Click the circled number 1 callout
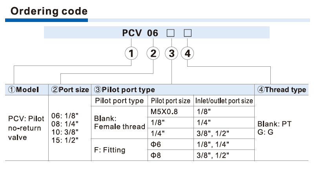Image resolution: width=330 pixels, height=175 pixels. [133, 53]
